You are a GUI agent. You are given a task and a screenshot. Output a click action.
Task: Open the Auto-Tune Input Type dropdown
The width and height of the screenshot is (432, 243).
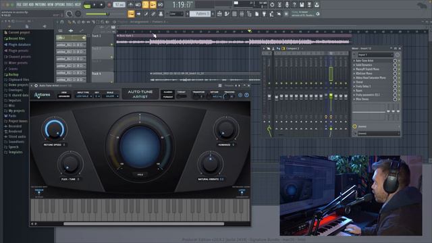point(84,96)
